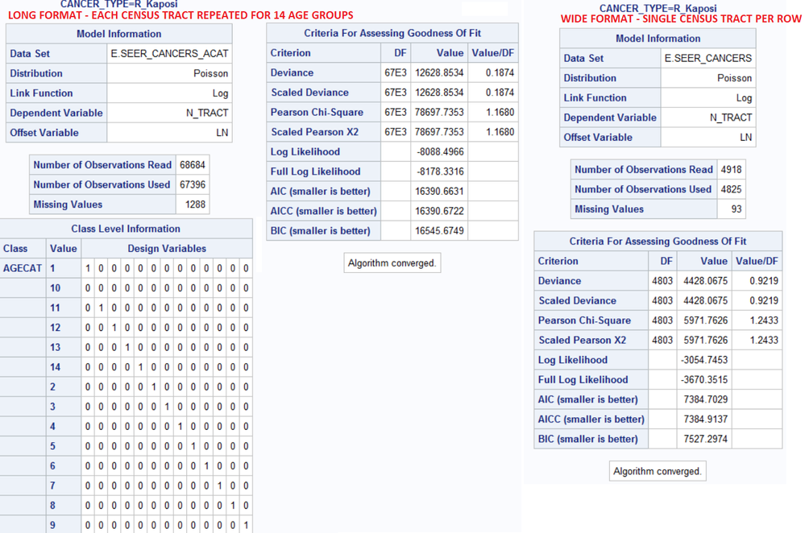Click the wide format data set value E.SEER_CANCERS
This screenshot has width=805, height=533.
(708, 58)
